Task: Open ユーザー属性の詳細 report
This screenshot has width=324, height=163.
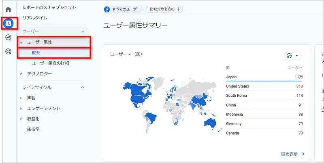Action: pyautogui.click(x=50, y=63)
